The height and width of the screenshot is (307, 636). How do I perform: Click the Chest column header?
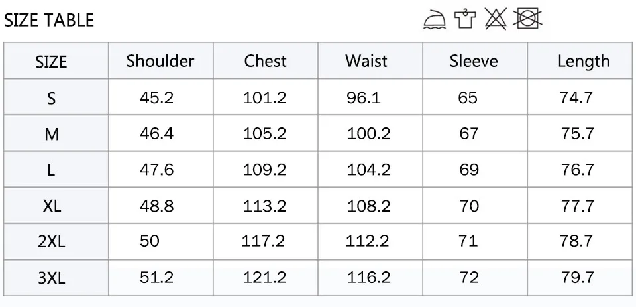point(265,61)
